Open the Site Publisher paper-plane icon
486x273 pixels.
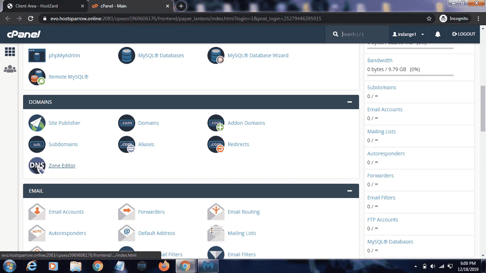[x=37, y=123]
